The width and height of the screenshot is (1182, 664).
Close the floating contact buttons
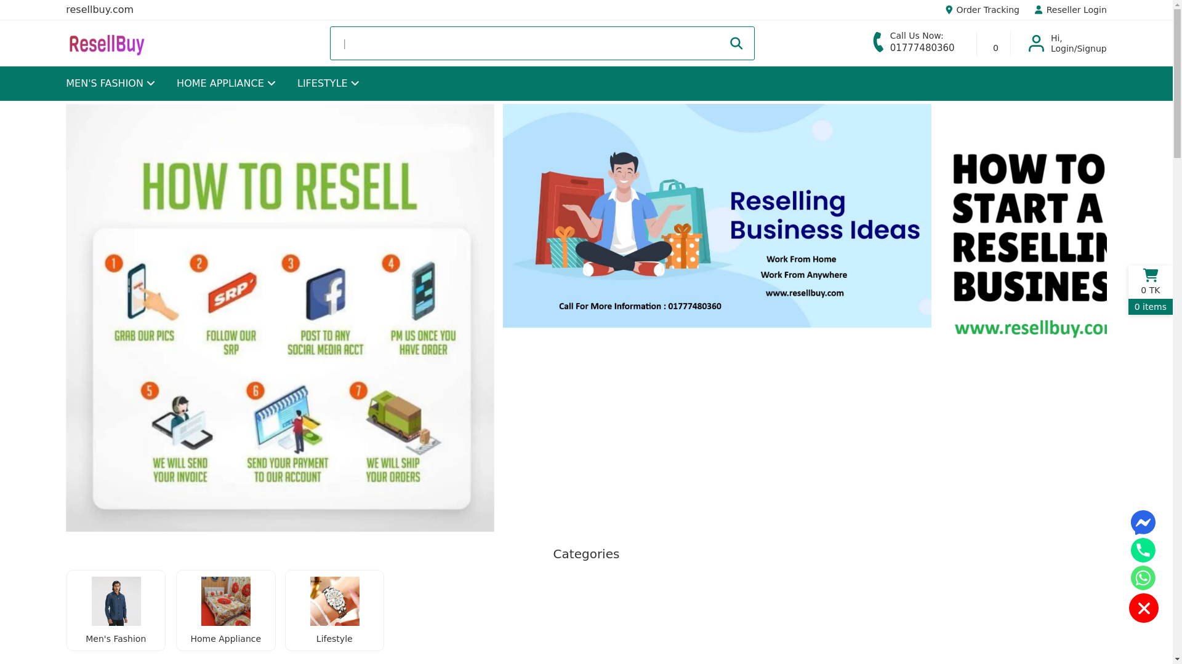tap(1144, 608)
